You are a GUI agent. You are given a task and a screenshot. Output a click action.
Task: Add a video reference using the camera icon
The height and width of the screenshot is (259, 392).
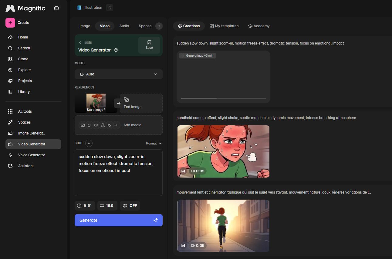pos(90,125)
